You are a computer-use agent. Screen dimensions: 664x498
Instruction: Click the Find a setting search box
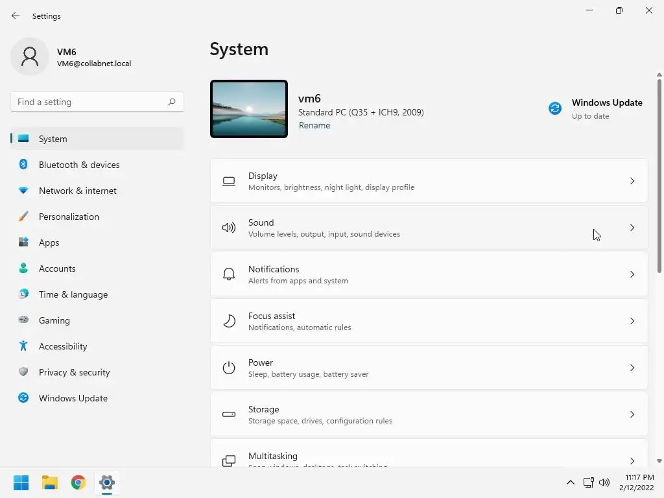click(x=97, y=102)
